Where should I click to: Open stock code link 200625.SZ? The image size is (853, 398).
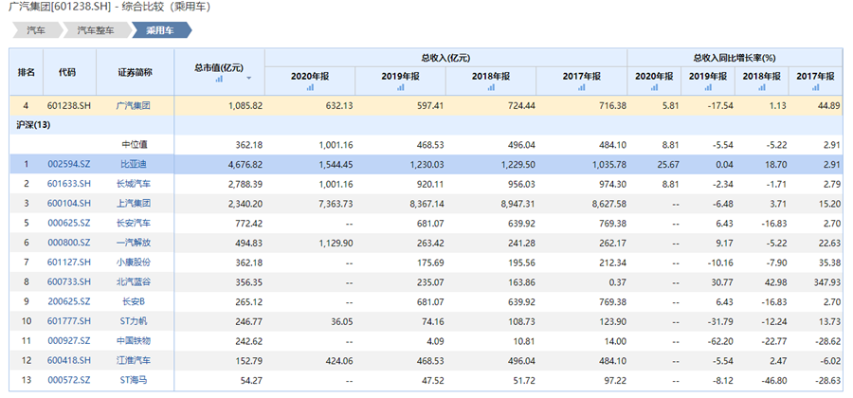pos(69,301)
